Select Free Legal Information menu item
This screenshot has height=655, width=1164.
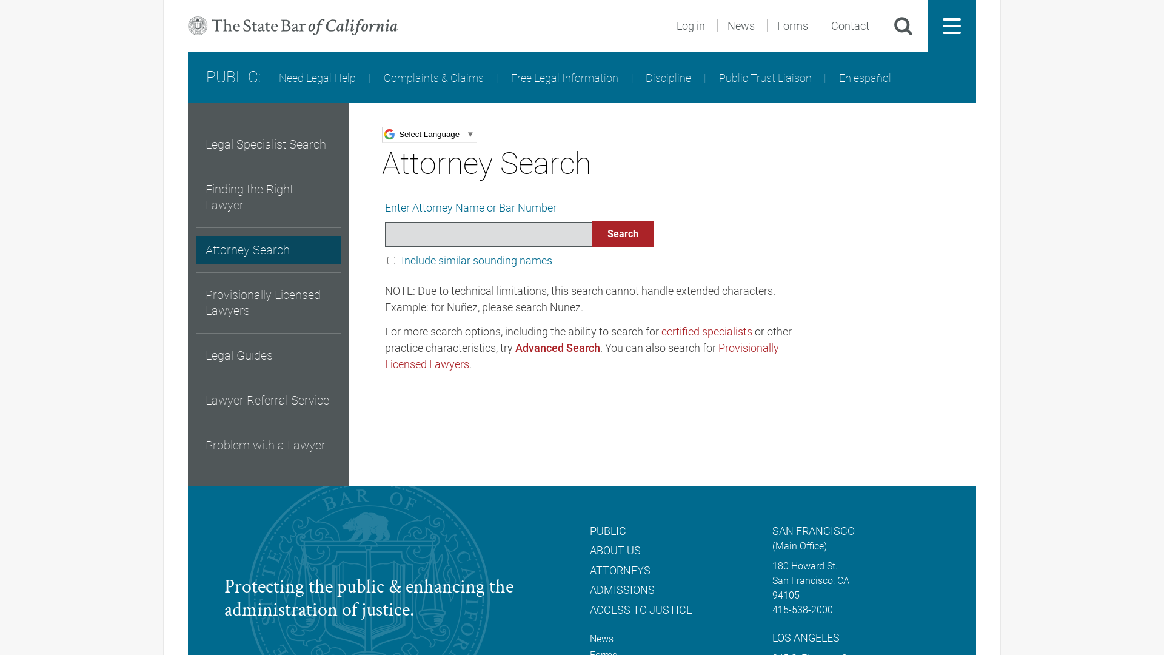point(564,78)
